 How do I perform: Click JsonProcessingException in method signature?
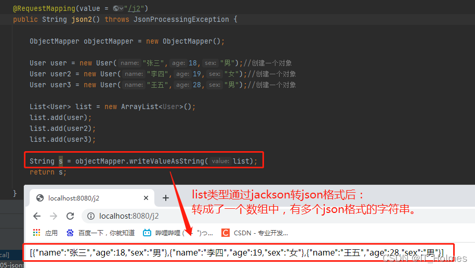[181, 19]
